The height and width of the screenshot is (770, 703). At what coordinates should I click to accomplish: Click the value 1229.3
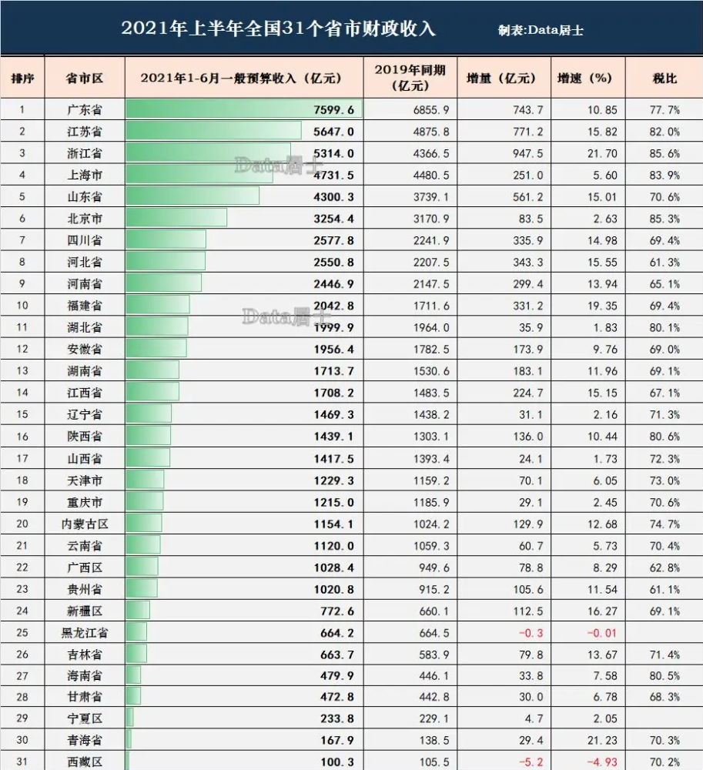(x=334, y=480)
